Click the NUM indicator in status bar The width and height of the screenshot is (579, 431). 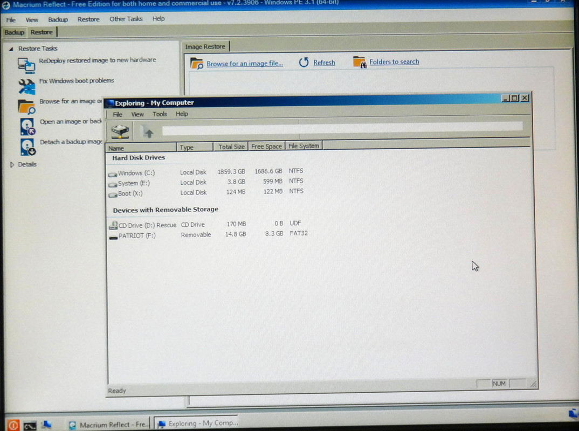click(x=499, y=384)
